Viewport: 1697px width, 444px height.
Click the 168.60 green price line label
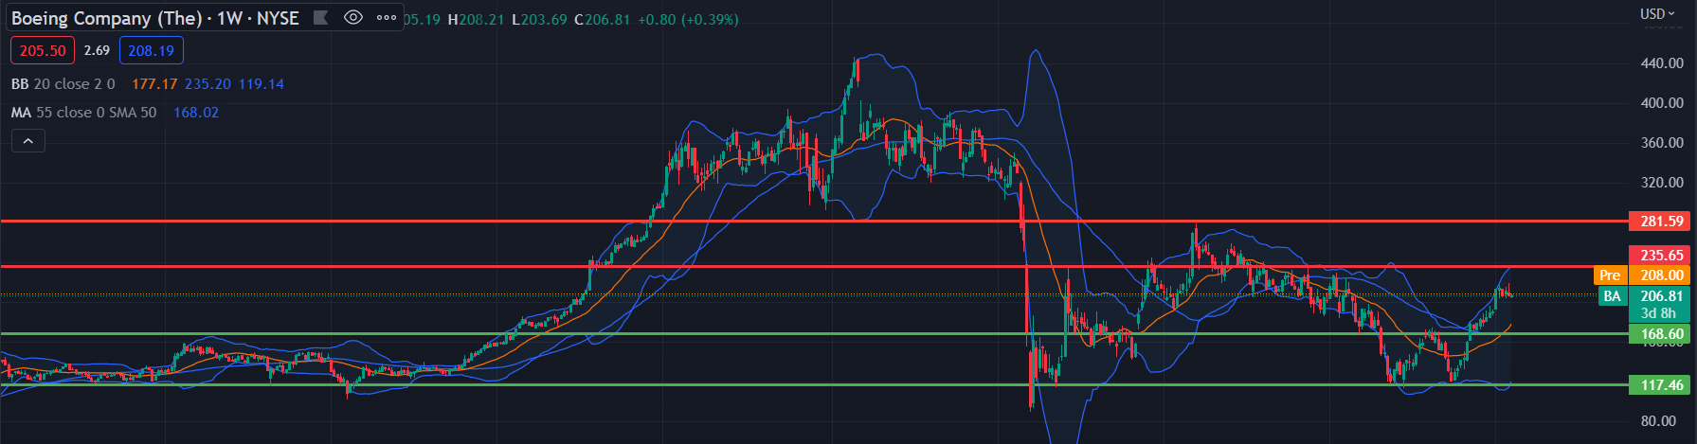(x=1662, y=334)
